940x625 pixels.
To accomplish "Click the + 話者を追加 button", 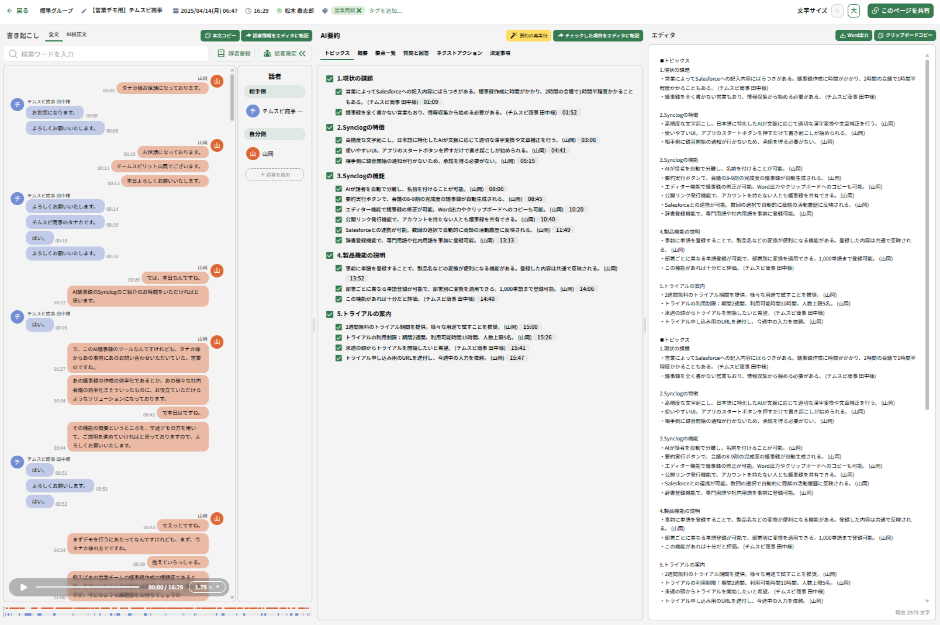I will tap(275, 175).
